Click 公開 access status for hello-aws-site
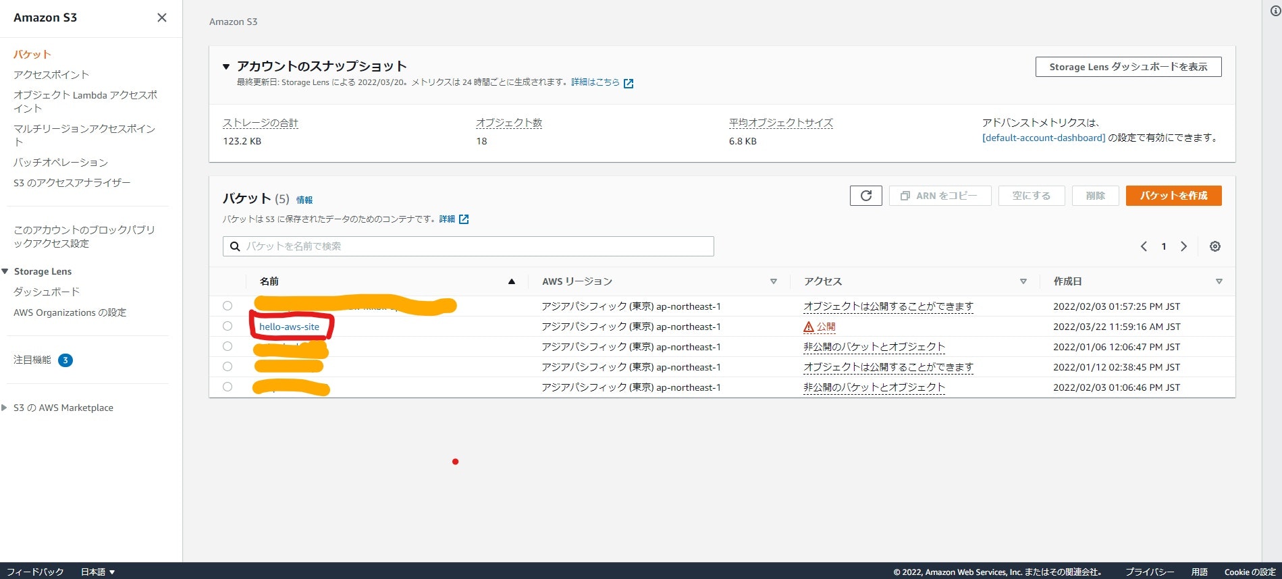The image size is (1282, 579). (x=826, y=327)
